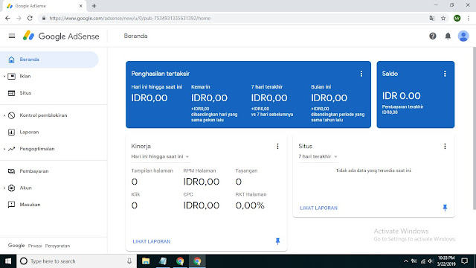Viewport: 476px width, 268px height.
Task: Click the Windows taskbar search box
Action: coord(76,261)
